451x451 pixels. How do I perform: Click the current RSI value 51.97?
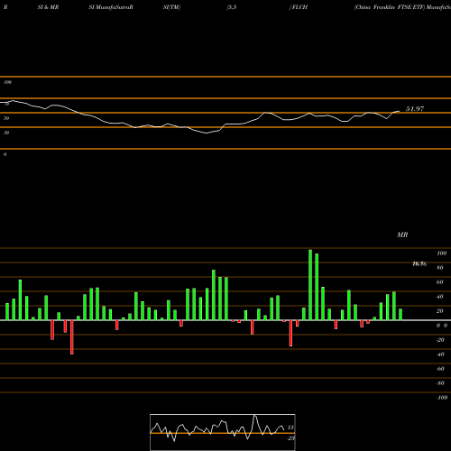[415, 109]
